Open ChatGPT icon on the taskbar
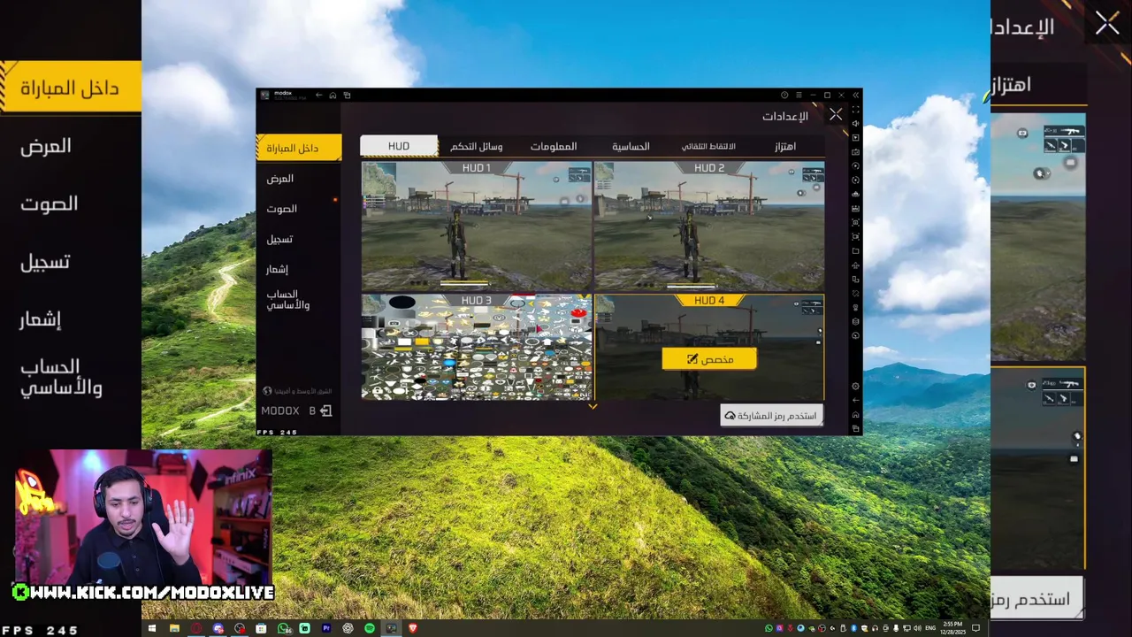The height and width of the screenshot is (637, 1132). click(348, 628)
